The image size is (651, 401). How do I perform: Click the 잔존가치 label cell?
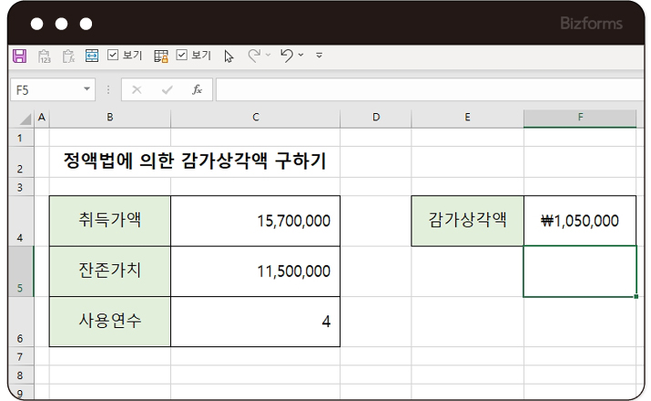click(x=110, y=272)
